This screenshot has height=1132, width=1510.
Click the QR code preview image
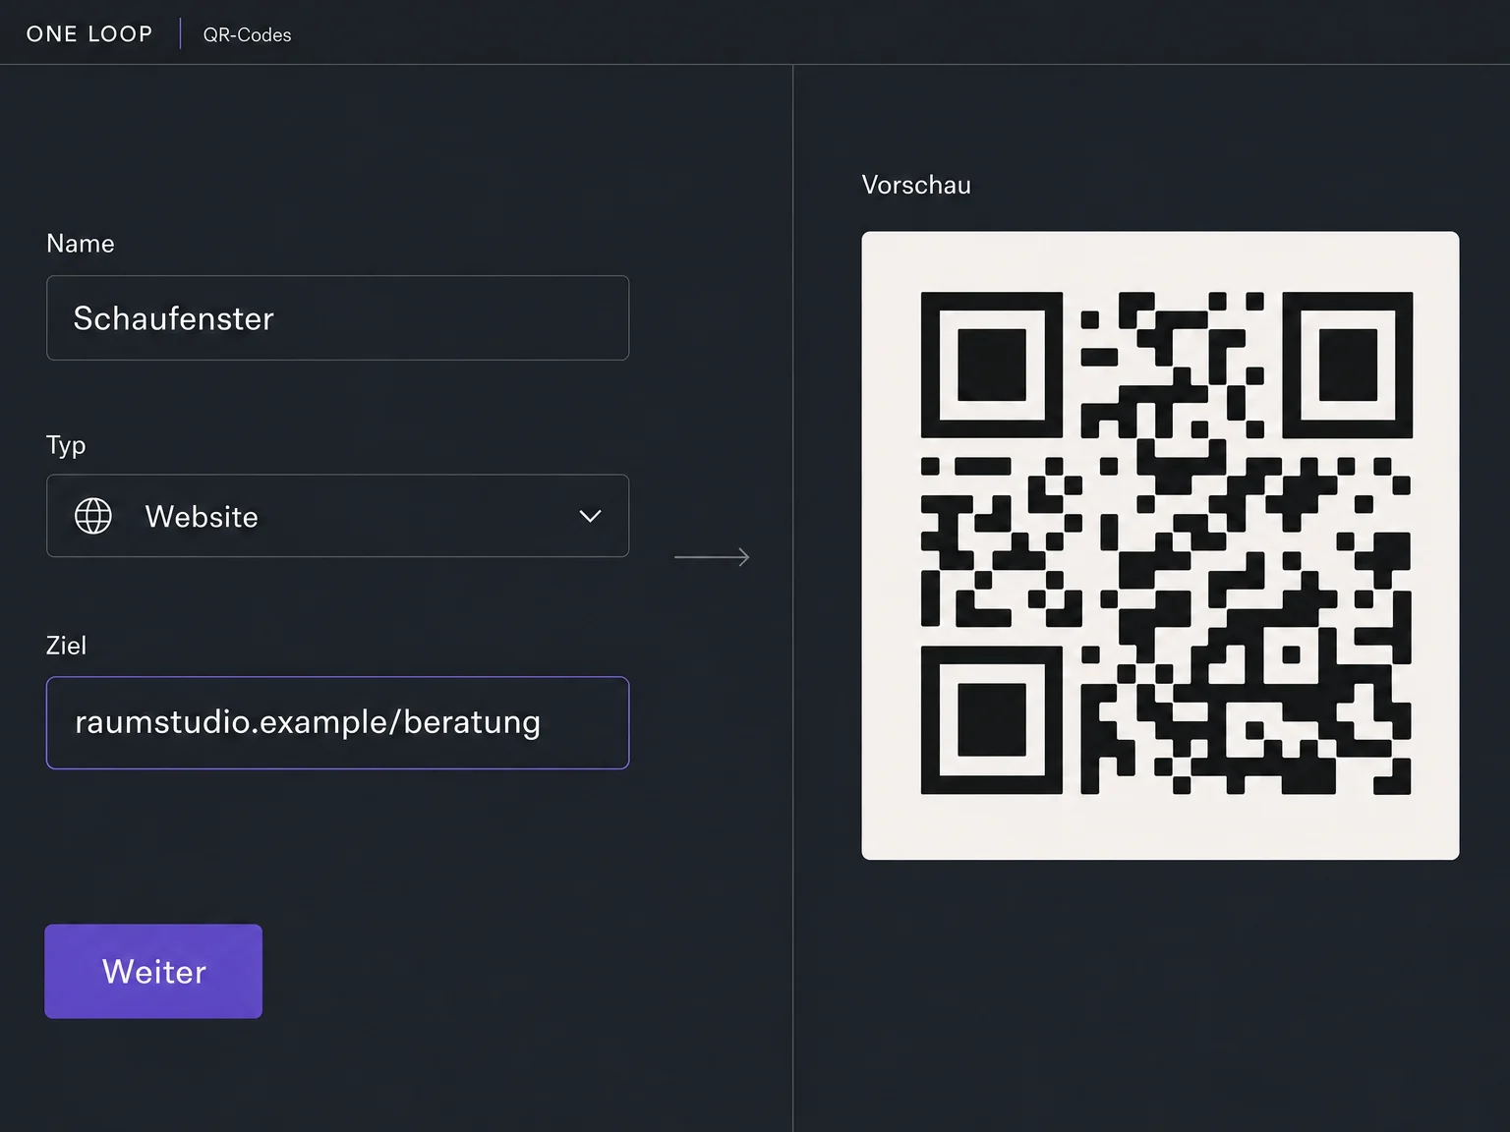coord(1160,545)
